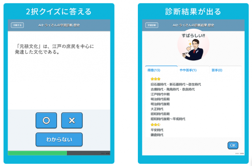Click the 元禄文化 quiz question text
This screenshot has width=252, height=166.
[56, 49]
